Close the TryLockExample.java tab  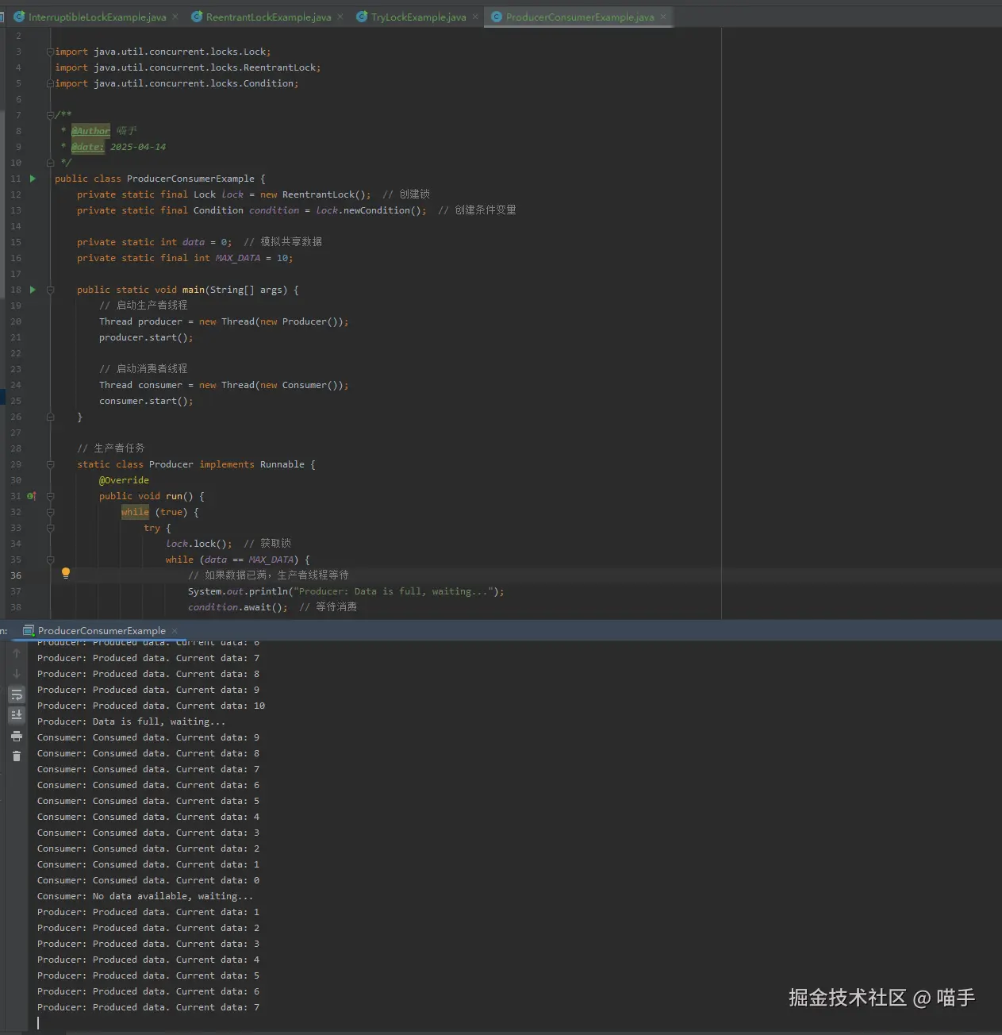tap(475, 17)
